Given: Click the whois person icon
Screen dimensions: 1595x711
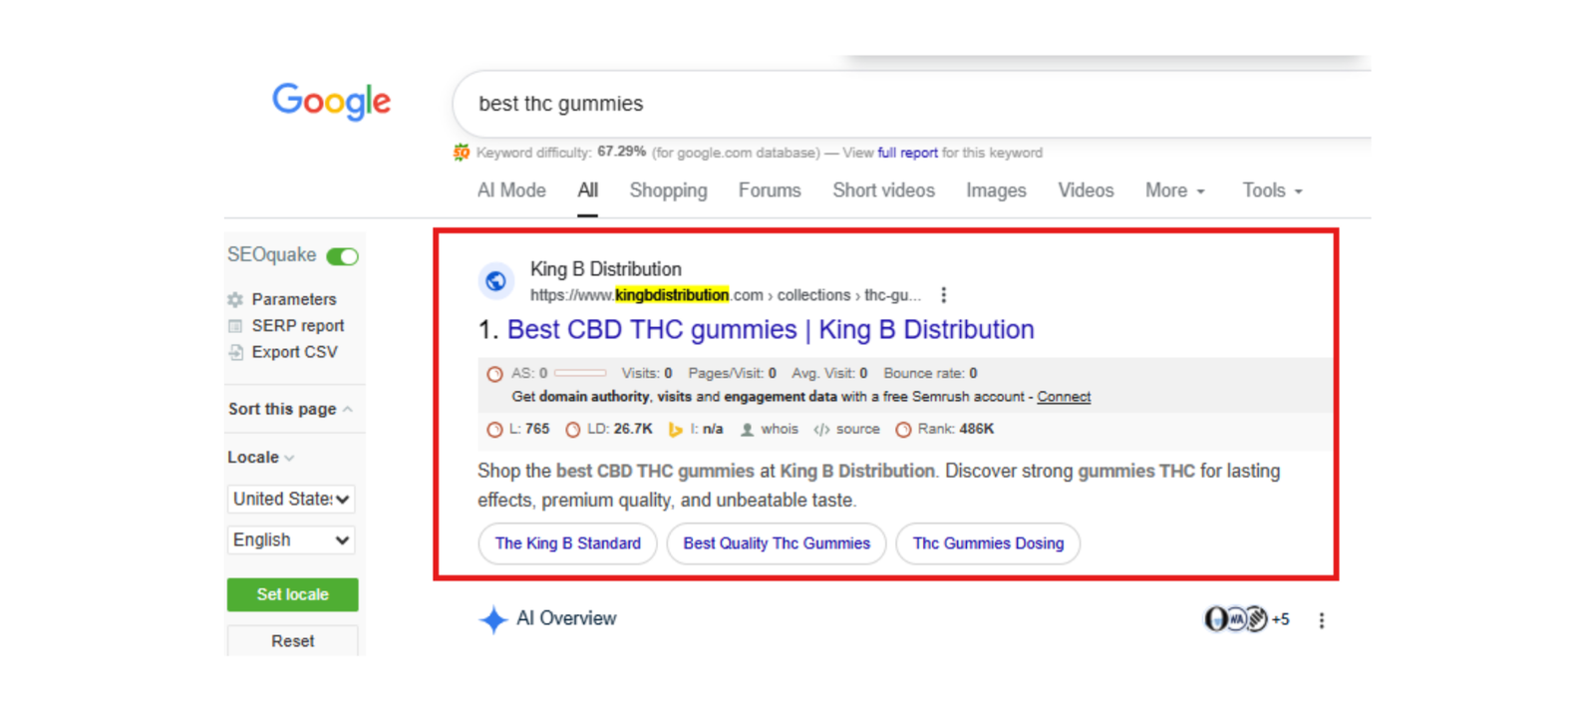Looking at the screenshot, I should click(x=747, y=430).
